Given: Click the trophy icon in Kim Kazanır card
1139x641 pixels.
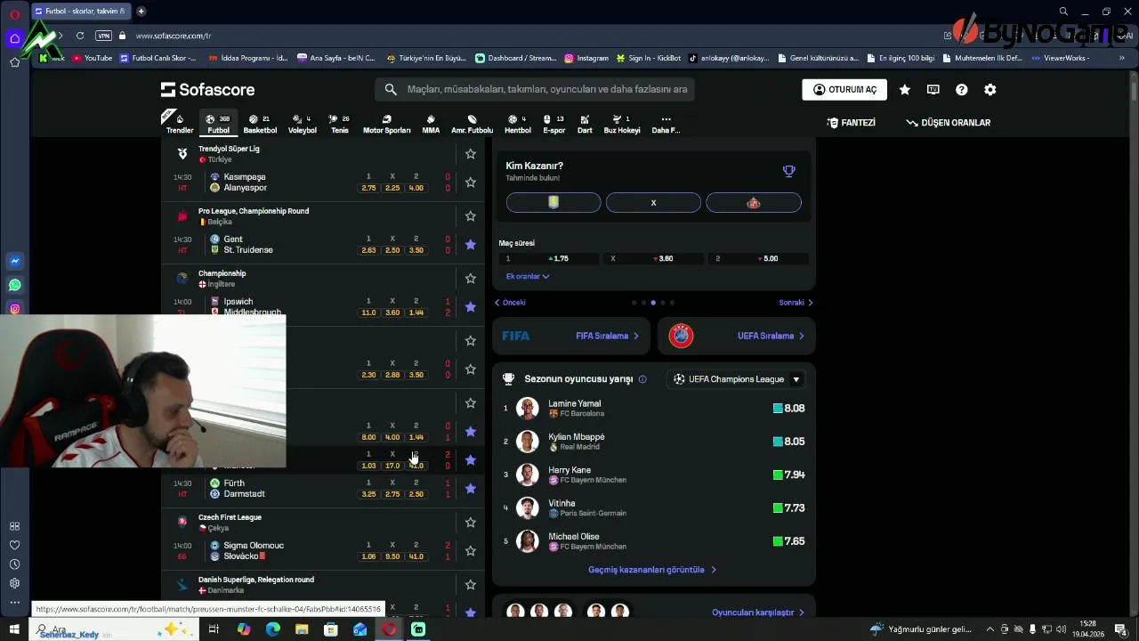Looking at the screenshot, I should (x=789, y=171).
